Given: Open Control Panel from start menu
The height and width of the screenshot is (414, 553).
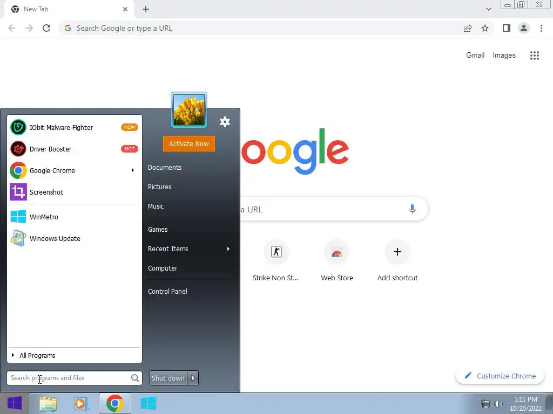Looking at the screenshot, I should 167,292.
